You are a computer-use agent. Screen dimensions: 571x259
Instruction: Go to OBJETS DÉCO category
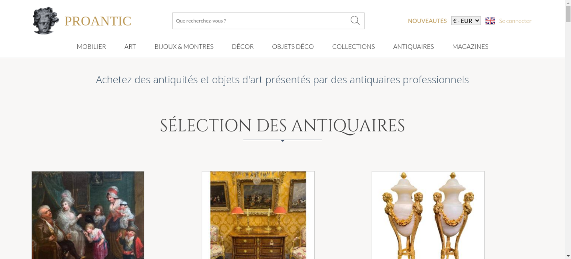293,46
